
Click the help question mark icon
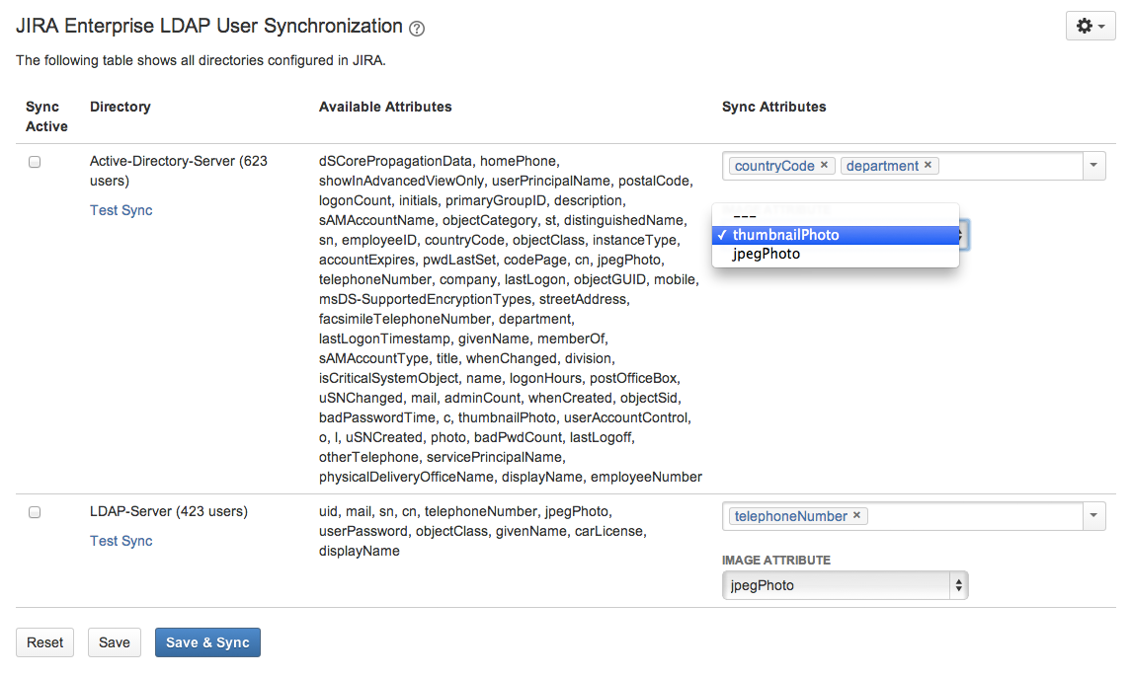[417, 28]
